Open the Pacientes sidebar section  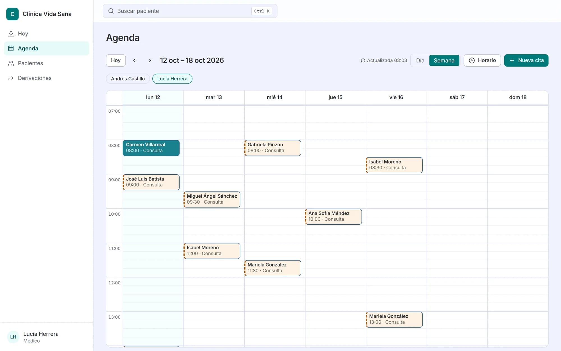(47, 63)
